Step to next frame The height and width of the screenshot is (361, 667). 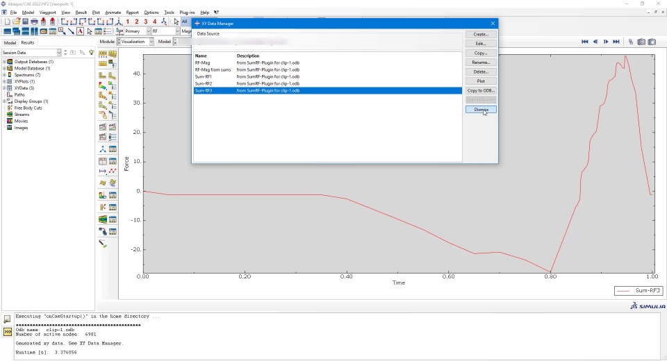tap(606, 42)
